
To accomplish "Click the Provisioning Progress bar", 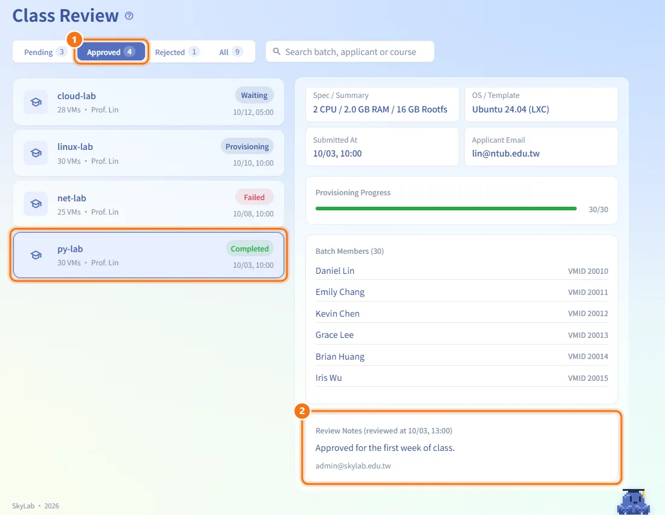I will 446,209.
